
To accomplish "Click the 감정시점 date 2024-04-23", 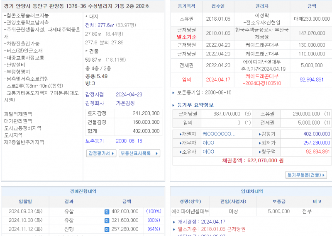I will (x=129, y=94).
